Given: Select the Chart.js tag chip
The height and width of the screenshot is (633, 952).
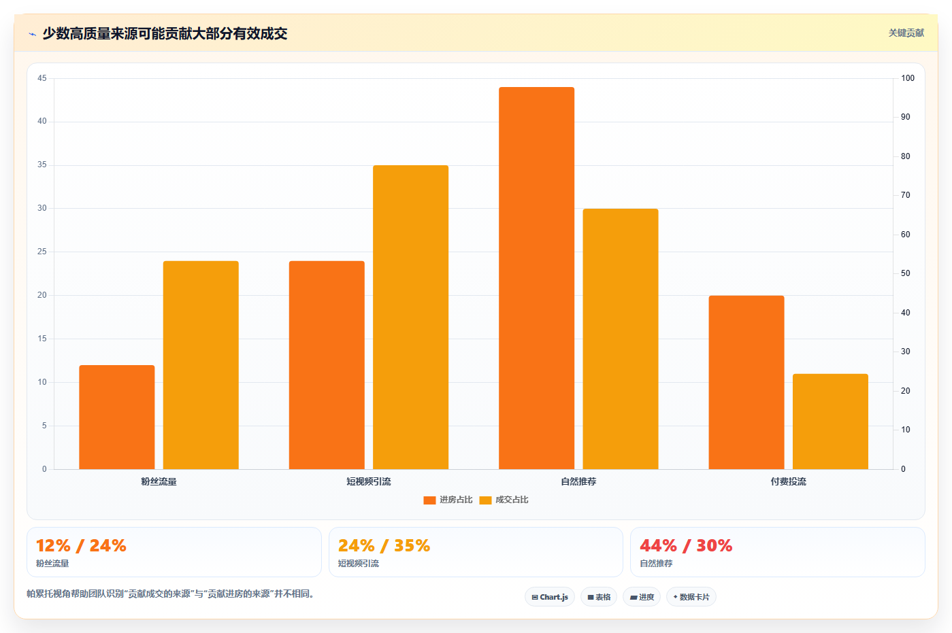Looking at the screenshot, I should click(550, 597).
